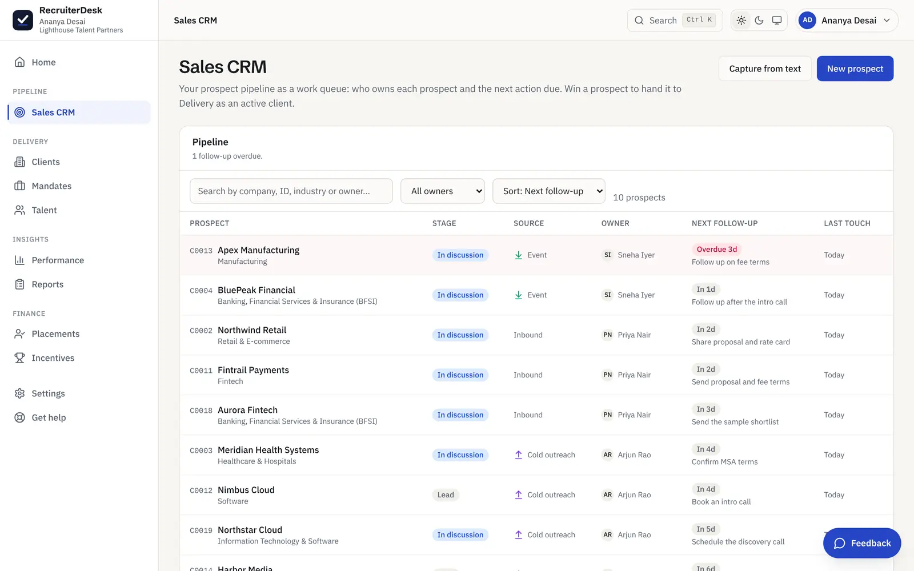Screen dimensions: 914x571
Task: Click the magnifier icon in the search box
Action: [x=639, y=21]
